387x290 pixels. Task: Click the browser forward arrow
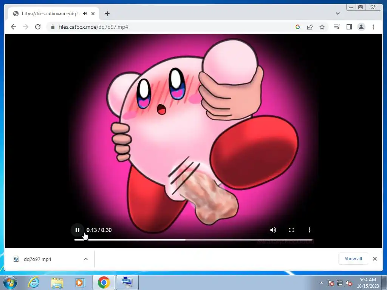[26, 27]
